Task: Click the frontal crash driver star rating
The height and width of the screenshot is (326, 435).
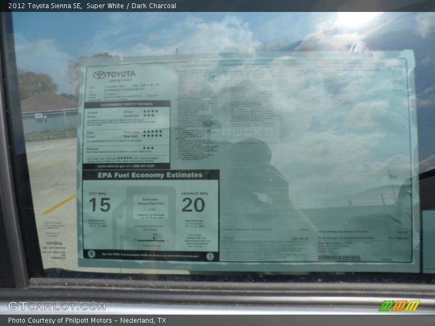Action: click(151, 111)
